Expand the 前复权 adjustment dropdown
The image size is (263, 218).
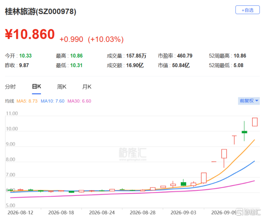click(x=249, y=101)
